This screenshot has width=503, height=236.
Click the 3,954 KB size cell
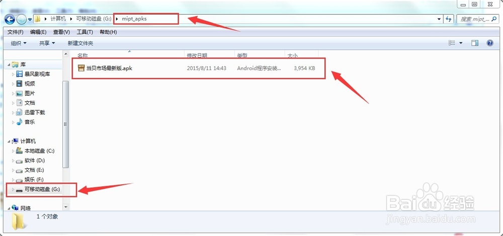[304, 68]
